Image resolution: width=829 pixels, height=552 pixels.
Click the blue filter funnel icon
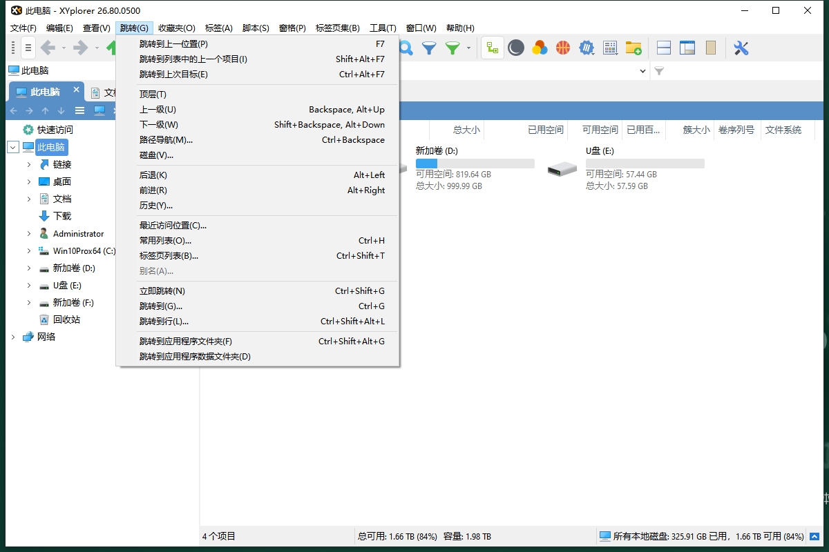click(429, 48)
